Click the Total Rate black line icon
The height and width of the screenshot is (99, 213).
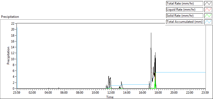click(x=208, y=3)
